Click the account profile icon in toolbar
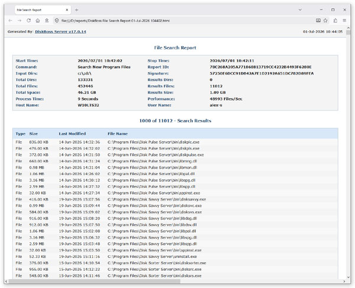 click(x=47, y=21)
